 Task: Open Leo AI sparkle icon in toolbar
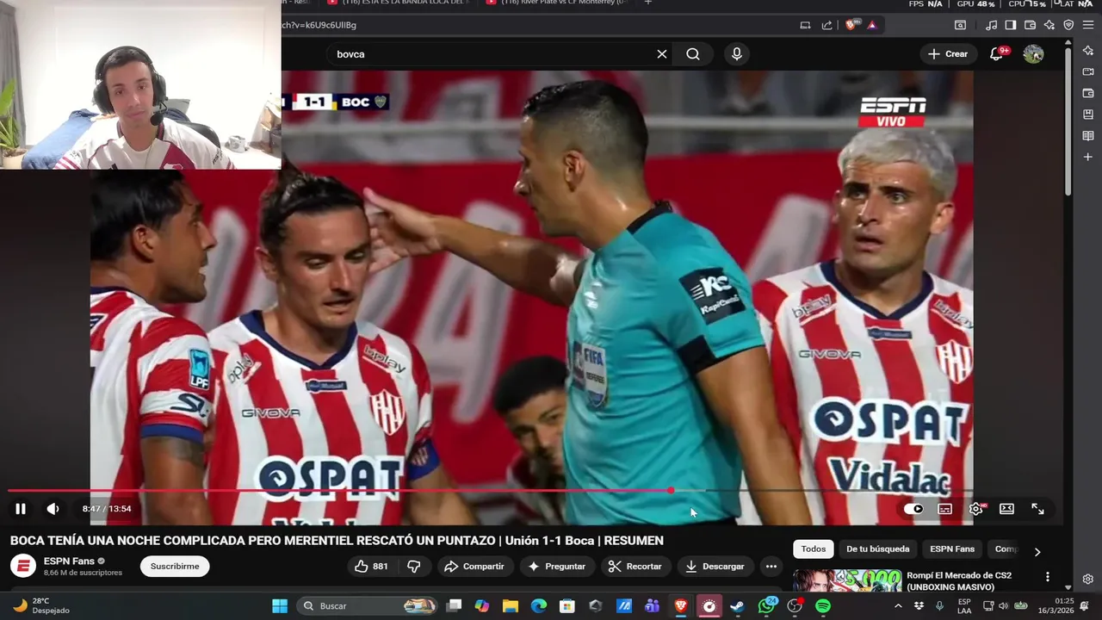(1049, 25)
